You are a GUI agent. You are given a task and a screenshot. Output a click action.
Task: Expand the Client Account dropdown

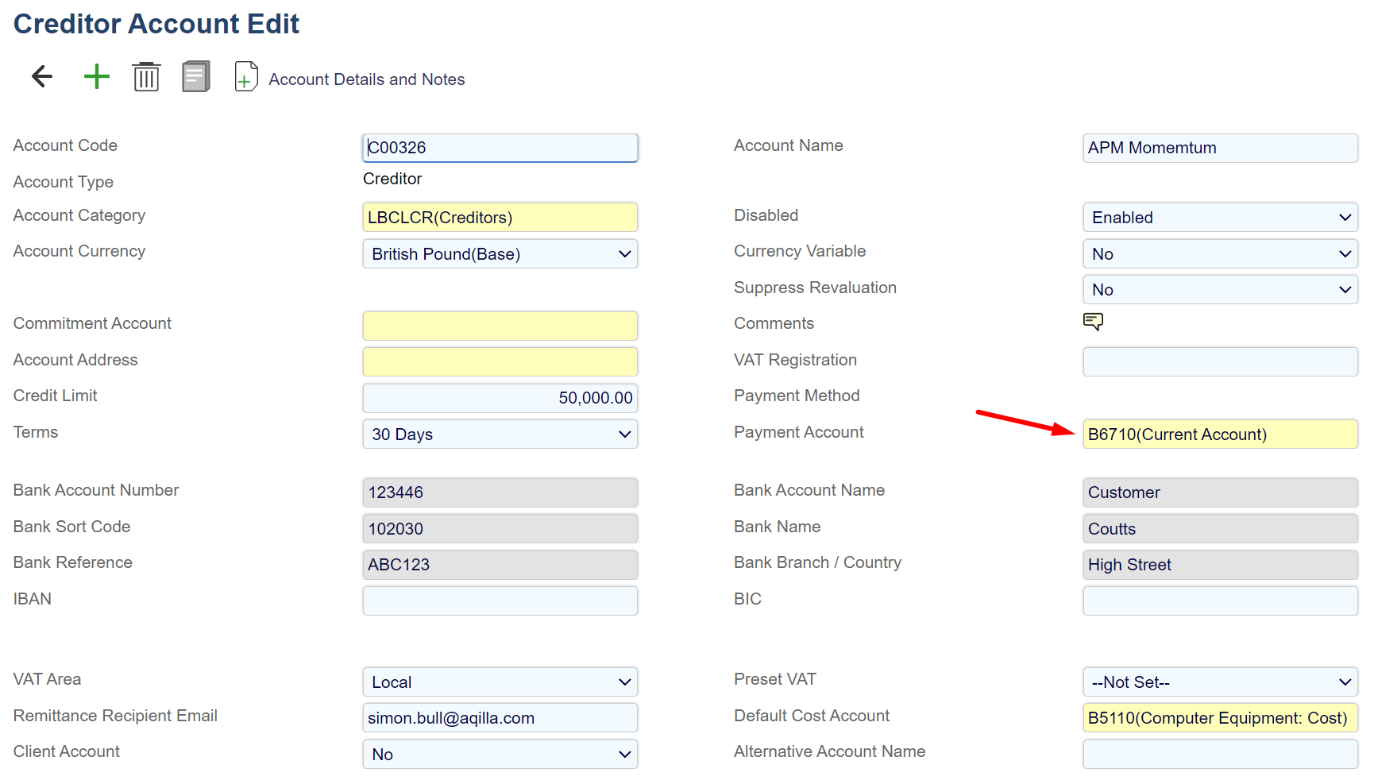[x=500, y=755]
